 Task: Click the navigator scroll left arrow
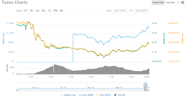[18, 90]
